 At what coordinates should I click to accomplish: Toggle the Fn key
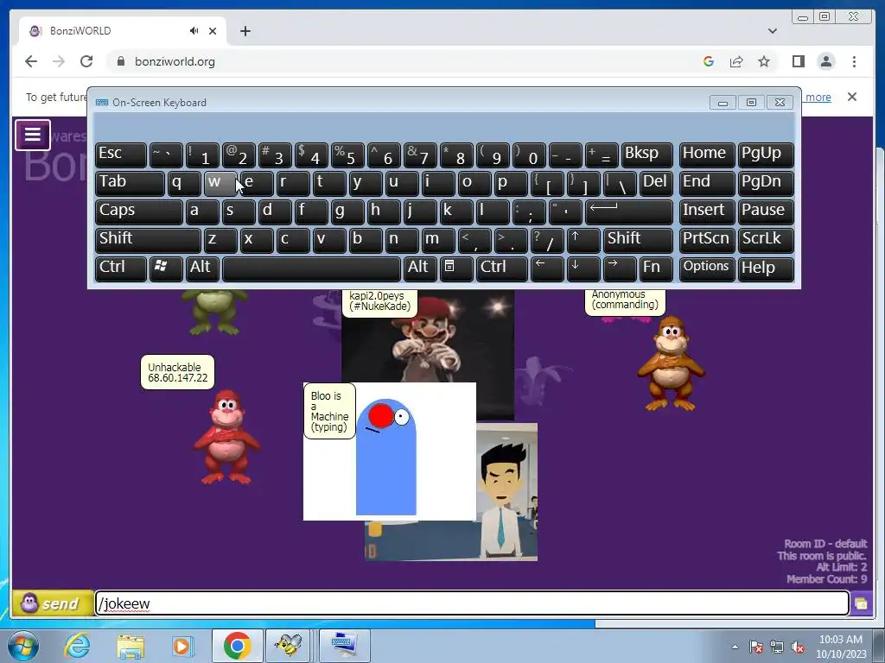point(656,268)
